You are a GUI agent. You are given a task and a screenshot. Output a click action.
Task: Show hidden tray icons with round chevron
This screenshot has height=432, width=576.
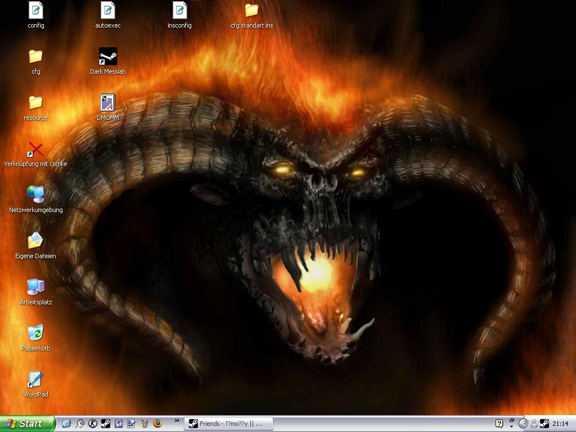pyautogui.click(x=523, y=424)
